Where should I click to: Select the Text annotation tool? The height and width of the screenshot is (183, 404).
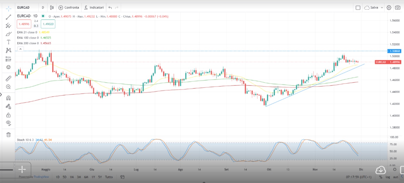tap(9, 42)
